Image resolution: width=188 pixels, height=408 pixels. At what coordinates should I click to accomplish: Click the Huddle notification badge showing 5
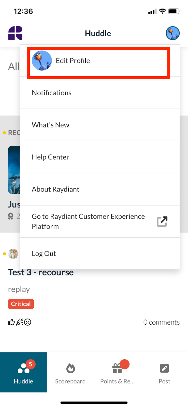(x=30, y=364)
